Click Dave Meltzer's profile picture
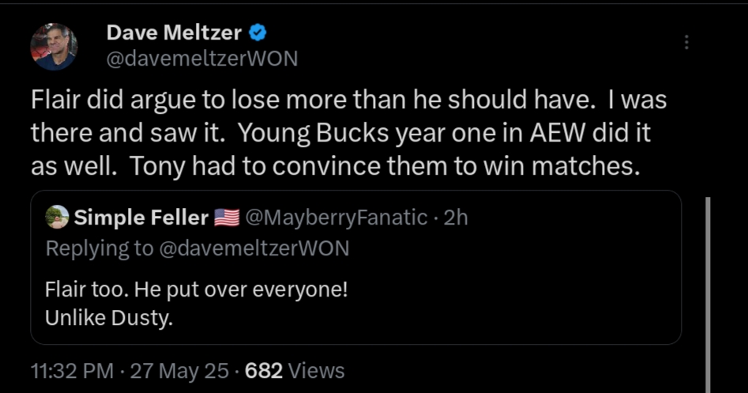This screenshot has width=748, height=393. click(54, 47)
